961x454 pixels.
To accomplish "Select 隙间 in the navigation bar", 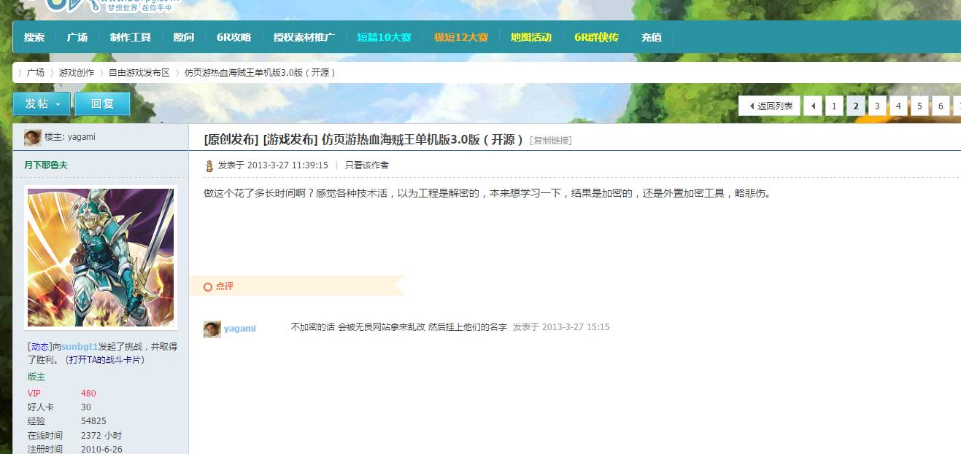I will coord(184,37).
